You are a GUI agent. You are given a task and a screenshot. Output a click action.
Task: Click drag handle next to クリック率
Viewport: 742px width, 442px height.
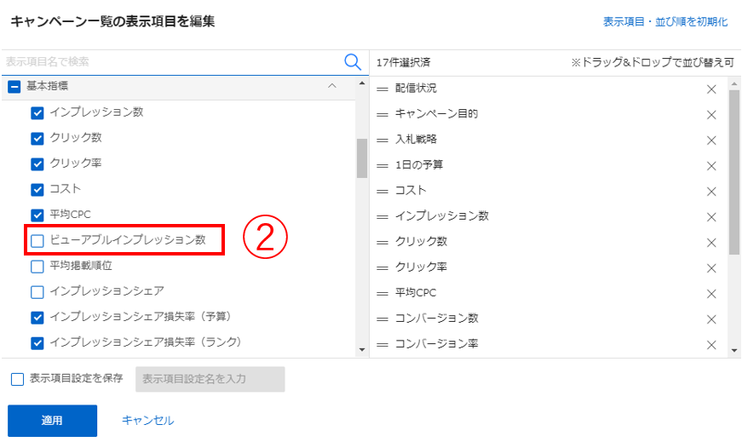coord(383,267)
